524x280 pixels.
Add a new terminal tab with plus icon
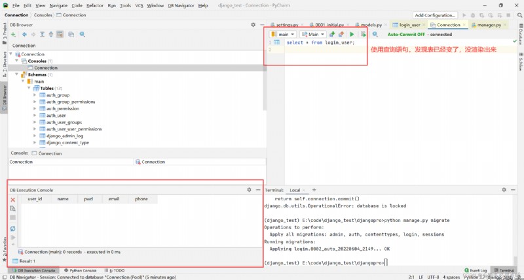tap(314, 190)
